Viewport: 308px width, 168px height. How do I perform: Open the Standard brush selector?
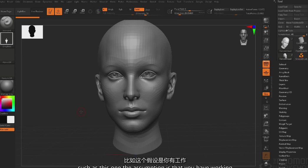pyautogui.click(x=7, y=24)
